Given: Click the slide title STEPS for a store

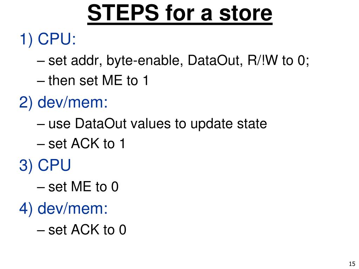Looking at the screenshot, I should (x=180, y=13).
